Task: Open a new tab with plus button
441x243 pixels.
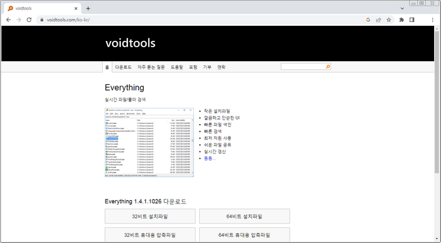Action: click(x=88, y=8)
